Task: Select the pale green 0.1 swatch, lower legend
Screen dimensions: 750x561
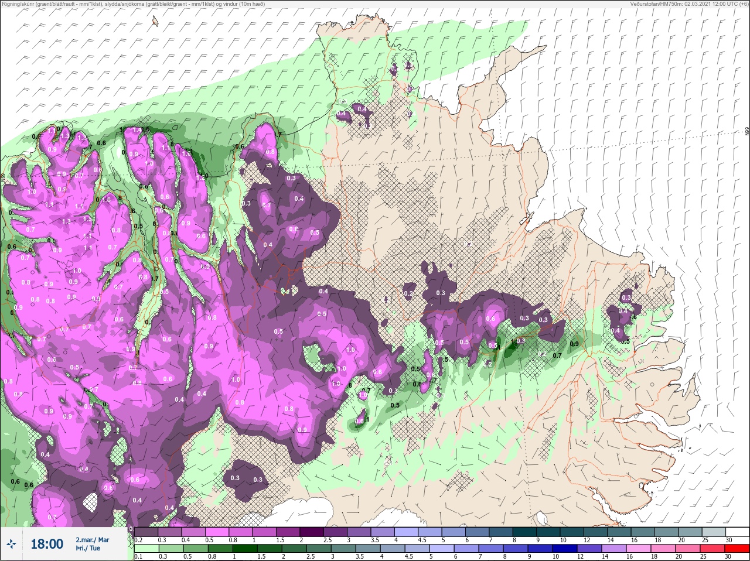Action: coord(147,549)
